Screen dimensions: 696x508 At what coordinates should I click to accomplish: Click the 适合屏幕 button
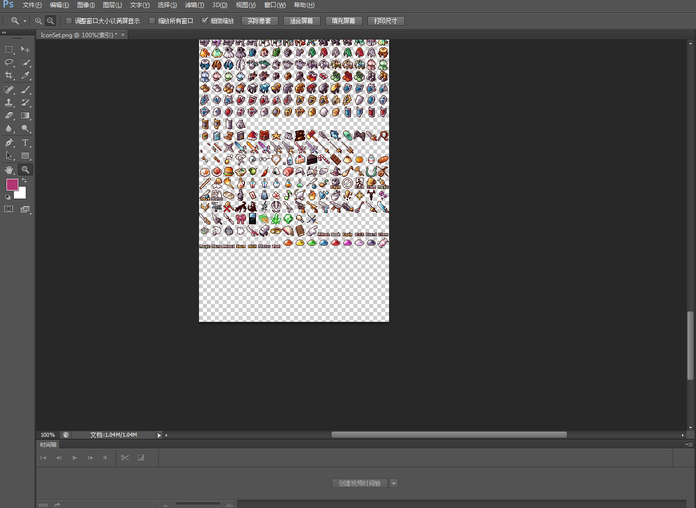[301, 21]
